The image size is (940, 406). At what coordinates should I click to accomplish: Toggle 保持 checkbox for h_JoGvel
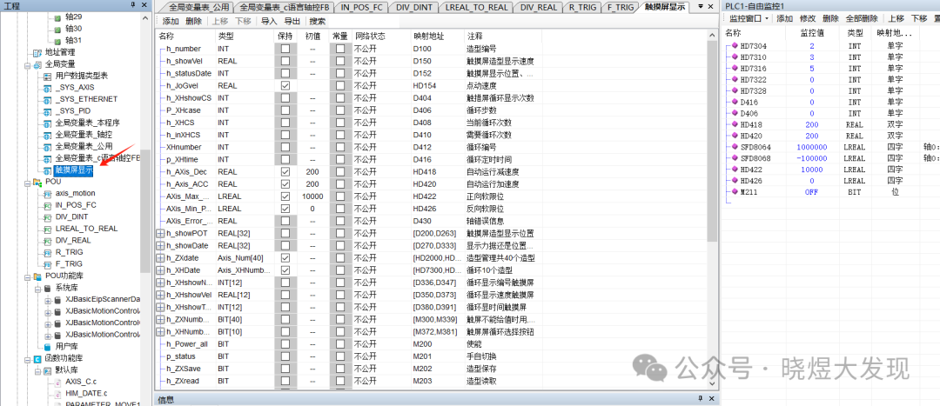[285, 85]
